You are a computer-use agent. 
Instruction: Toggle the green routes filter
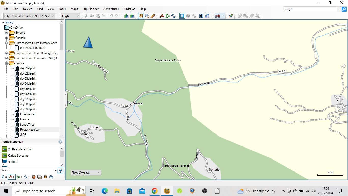(19, 177)
